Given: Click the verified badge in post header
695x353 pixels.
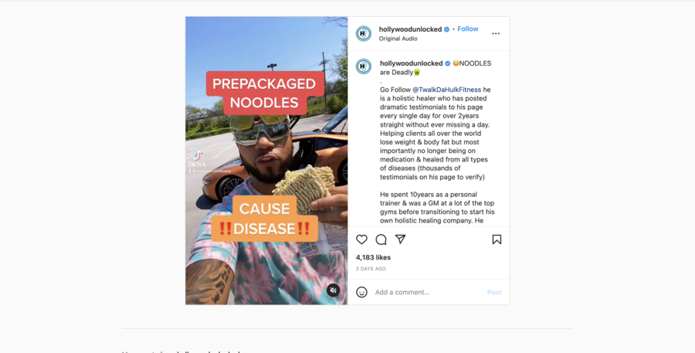Looking at the screenshot, I should pos(447,29).
